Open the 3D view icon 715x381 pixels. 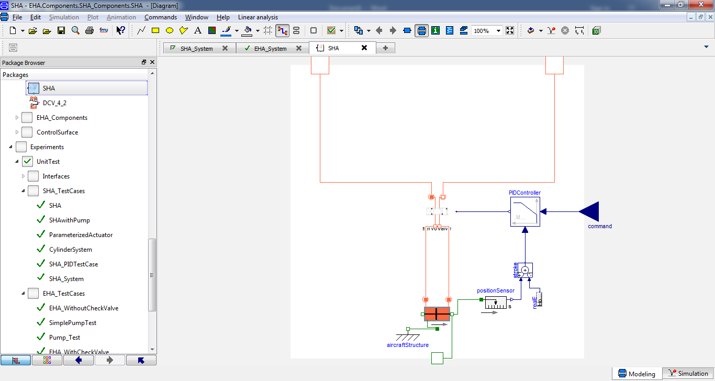point(596,30)
